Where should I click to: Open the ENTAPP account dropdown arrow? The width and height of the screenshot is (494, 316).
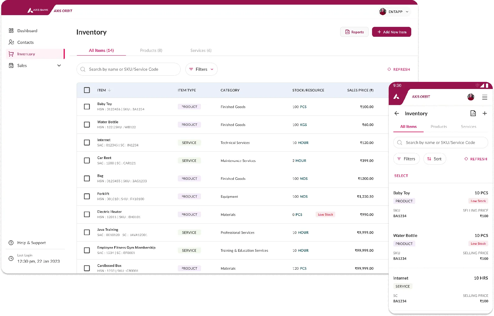[x=407, y=12]
